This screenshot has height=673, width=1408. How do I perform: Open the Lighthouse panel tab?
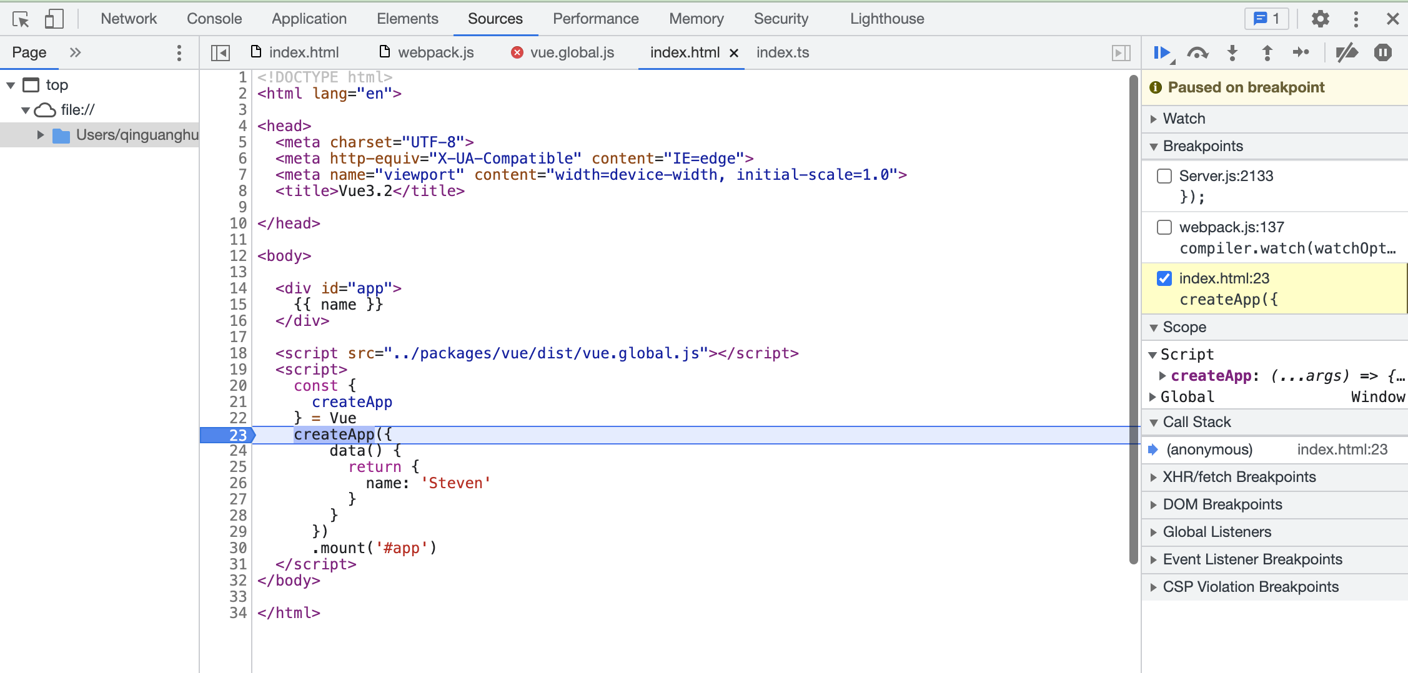click(x=887, y=19)
